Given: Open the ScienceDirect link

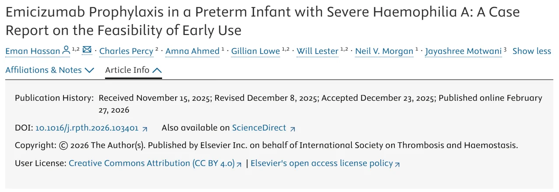Looking at the screenshot, I should 259,128.
